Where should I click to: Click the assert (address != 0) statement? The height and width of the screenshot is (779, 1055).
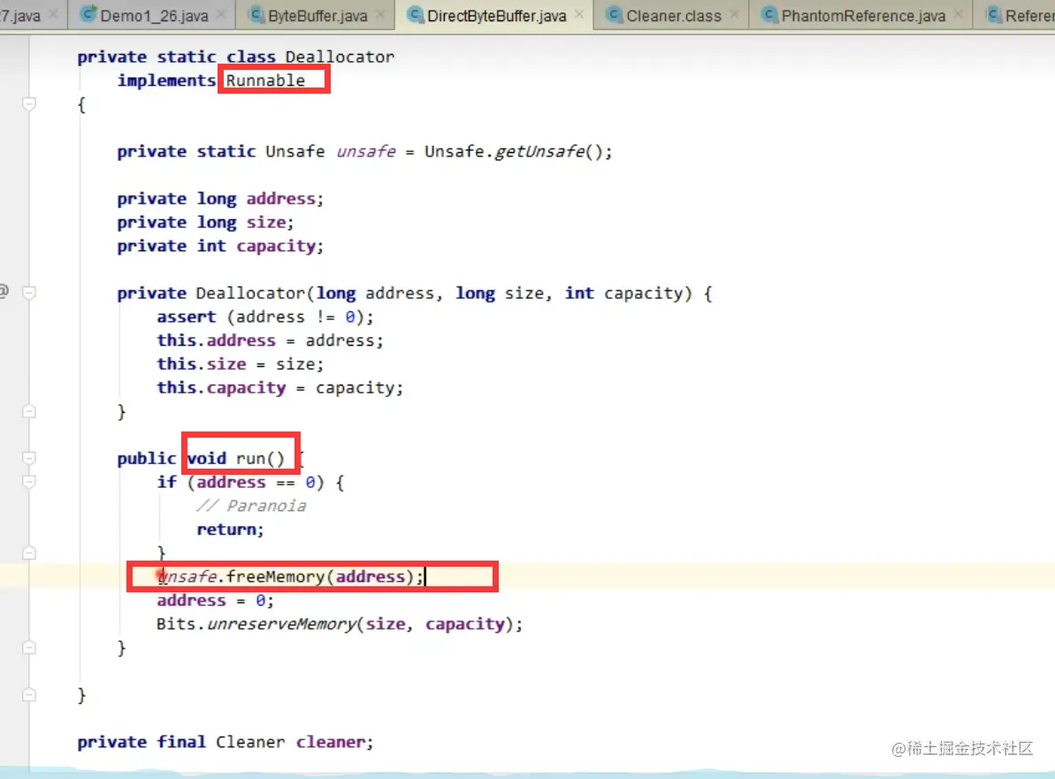click(265, 317)
